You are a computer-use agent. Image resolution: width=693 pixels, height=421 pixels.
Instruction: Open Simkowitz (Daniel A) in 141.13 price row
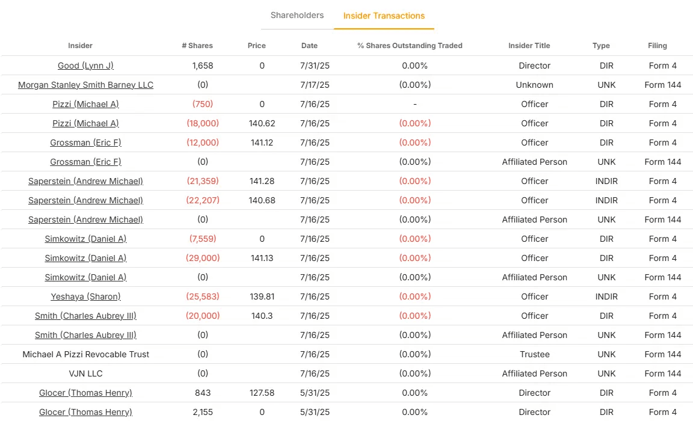(x=85, y=258)
